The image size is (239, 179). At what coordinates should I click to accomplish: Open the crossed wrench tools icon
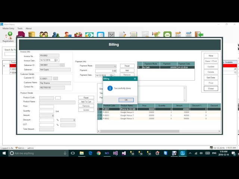click(x=111, y=34)
